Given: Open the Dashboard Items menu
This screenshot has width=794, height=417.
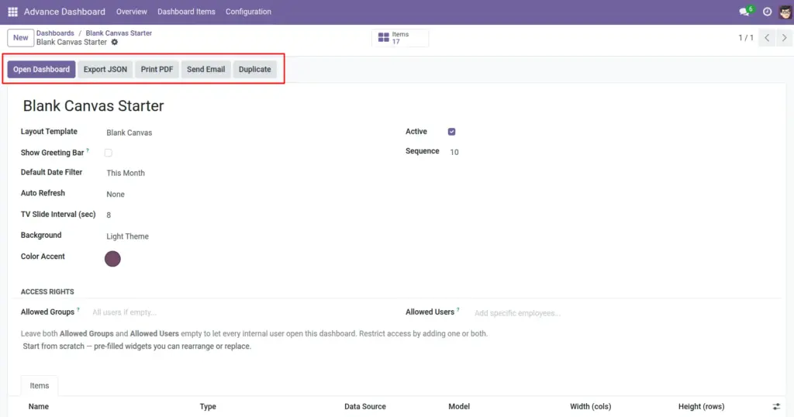Looking at the screenshot, I should pyautogui.click(x=186, y=12).
